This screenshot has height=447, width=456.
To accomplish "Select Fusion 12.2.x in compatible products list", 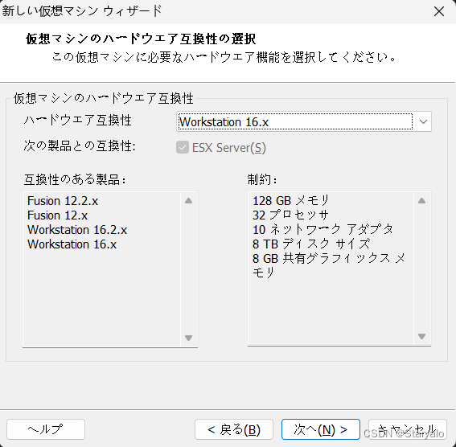I will point(63,201).
